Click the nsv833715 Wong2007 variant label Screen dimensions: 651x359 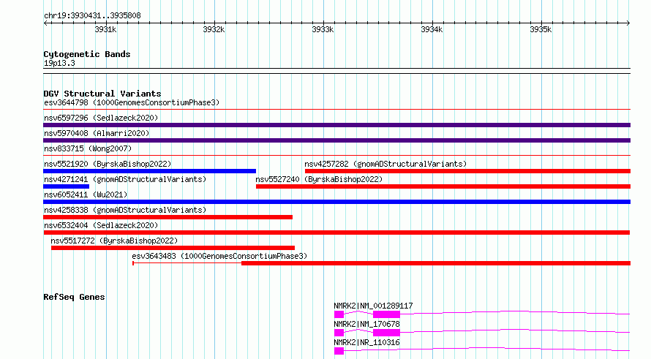tap(88, 148)
